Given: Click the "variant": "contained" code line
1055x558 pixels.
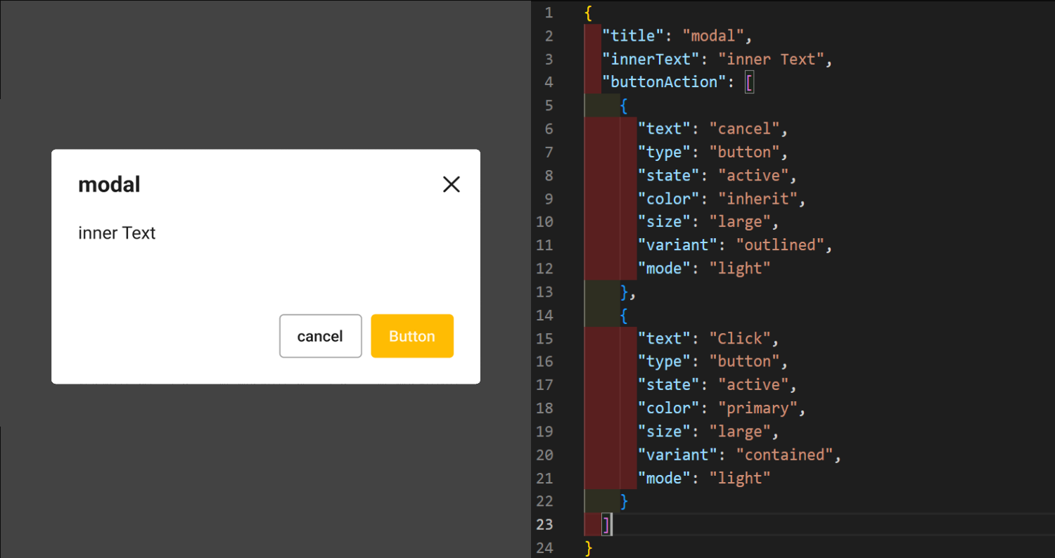Looking at the screenshot, I should [740, 455].
